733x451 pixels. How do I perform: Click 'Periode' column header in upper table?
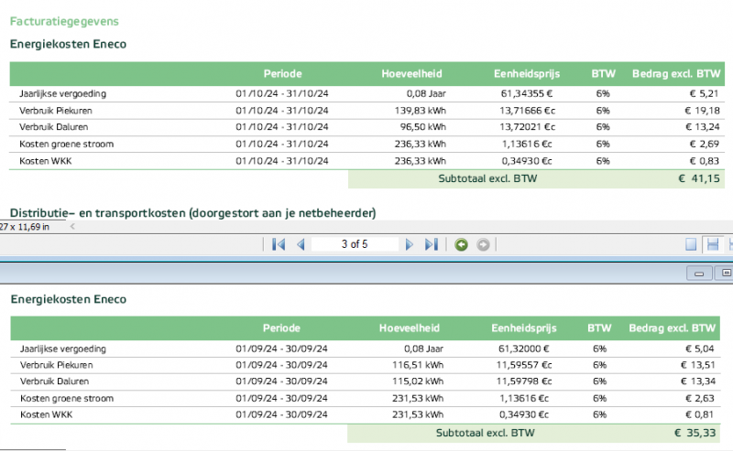[x=282, y=73]
